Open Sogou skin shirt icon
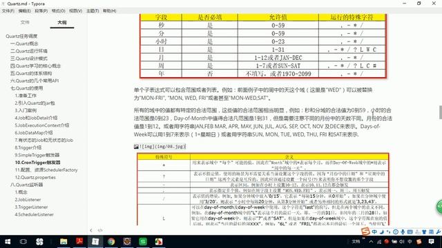The image size is (442, 248). click(x=424, y=232)
